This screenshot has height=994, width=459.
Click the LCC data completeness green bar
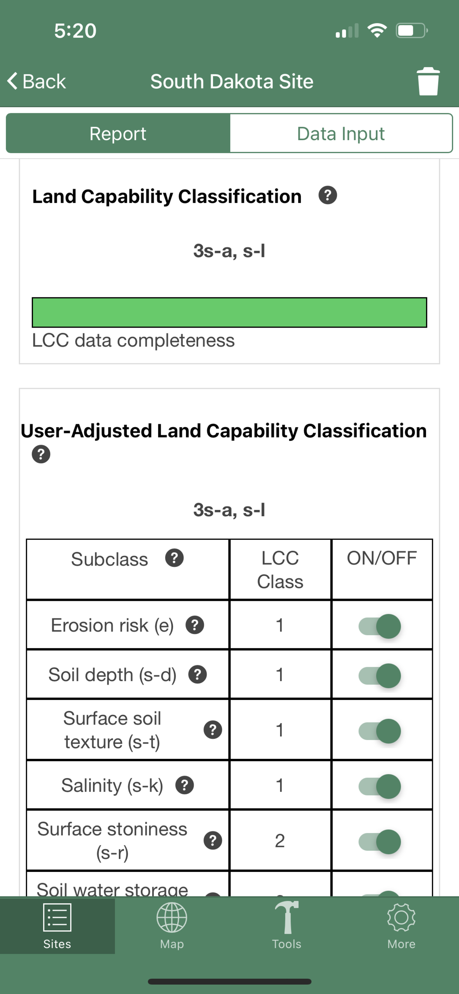[x=229, y=312]
